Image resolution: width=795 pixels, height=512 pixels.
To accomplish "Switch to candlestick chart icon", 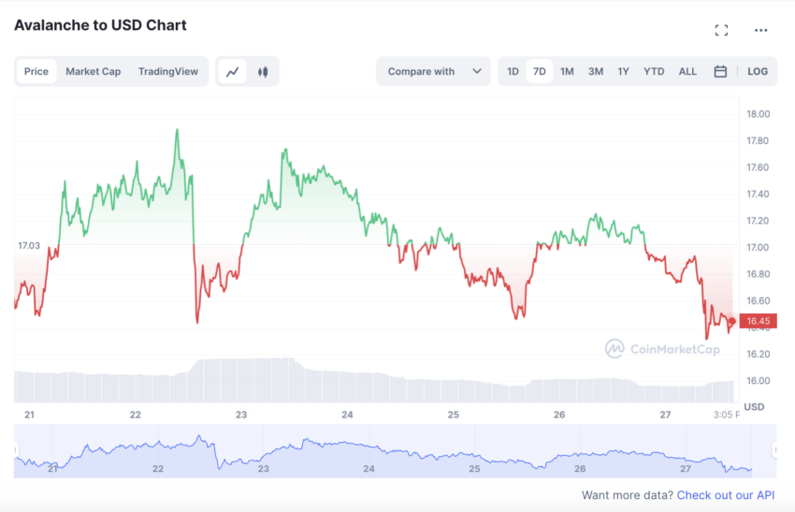I will pyautogui.click(x=263, y=72).
